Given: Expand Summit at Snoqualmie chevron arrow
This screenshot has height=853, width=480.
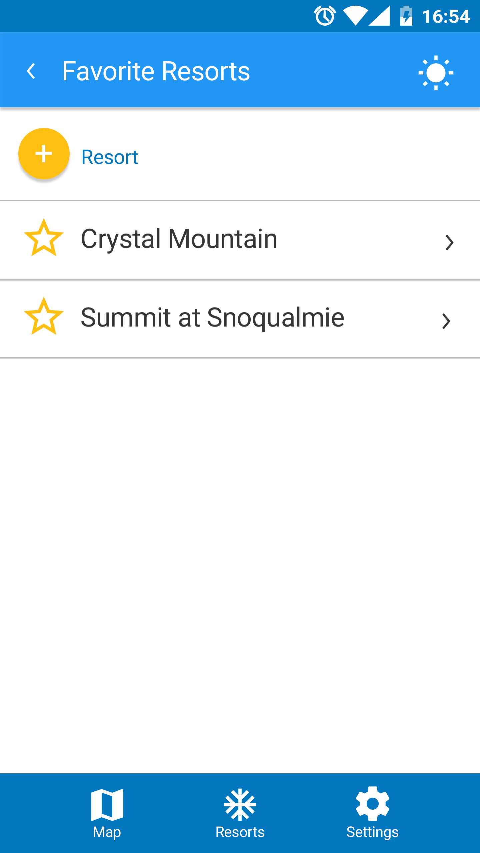Looking at the screenshot, I should [x=446, y=321].
